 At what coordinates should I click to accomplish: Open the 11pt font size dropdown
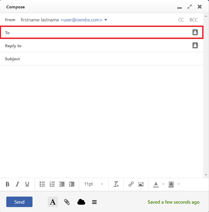tap(93, 184)
